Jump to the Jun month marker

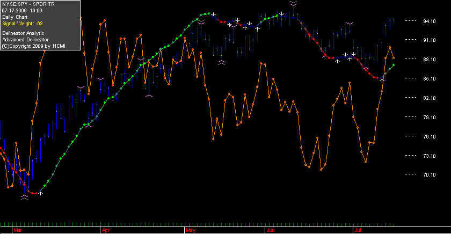coord(271,230)
